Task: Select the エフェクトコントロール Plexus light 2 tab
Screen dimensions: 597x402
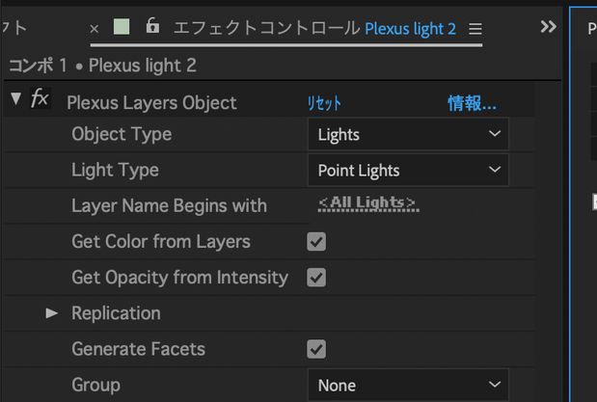Action: (x=314, y=28)
